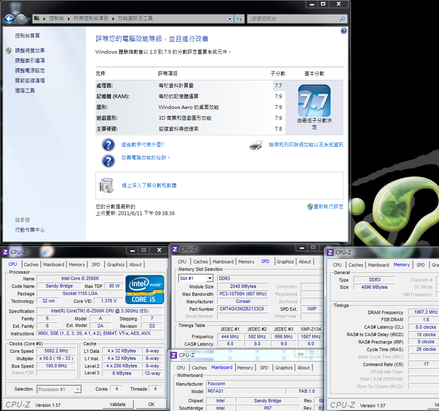This screenshot has width=439, height=411.
Task: Open 調整電源設定 in sidebar
Action: click(x=30, y=71)
